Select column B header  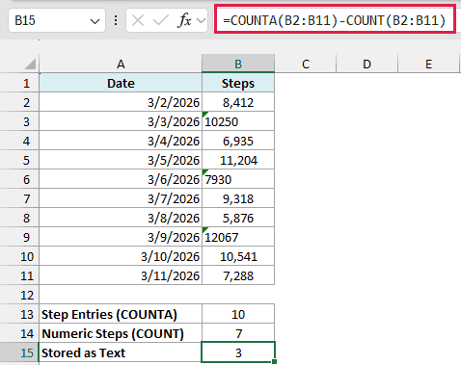coord(238,64)
